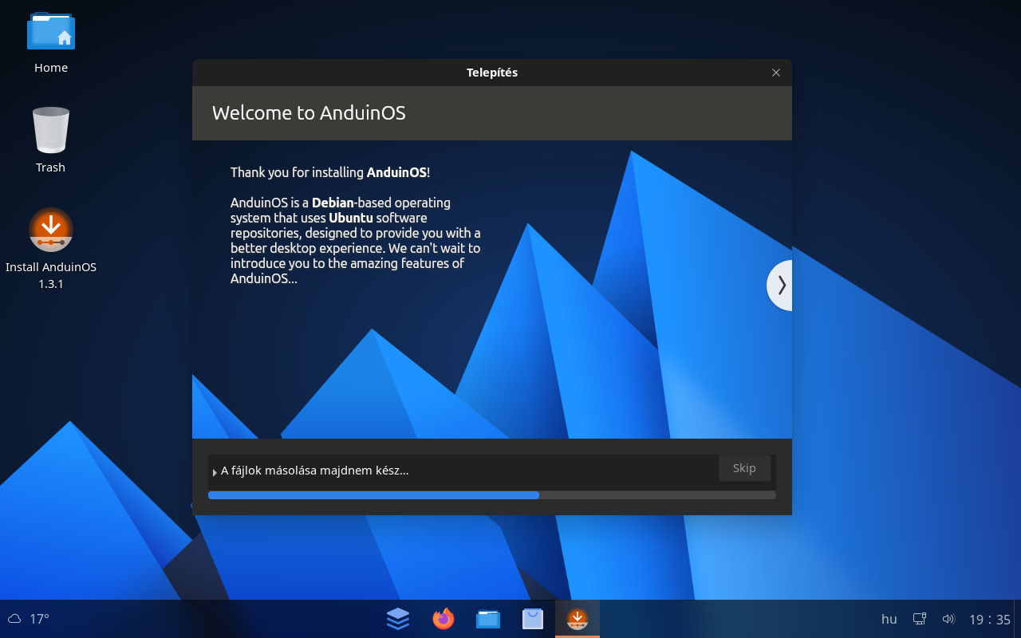1021x638 pixels.
Task: Open the stacked layers launcher in taskbar
Action: (397, 619)
